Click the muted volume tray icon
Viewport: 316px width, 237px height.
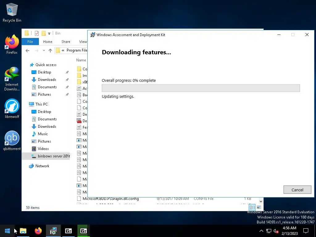[x=276, y=231]
